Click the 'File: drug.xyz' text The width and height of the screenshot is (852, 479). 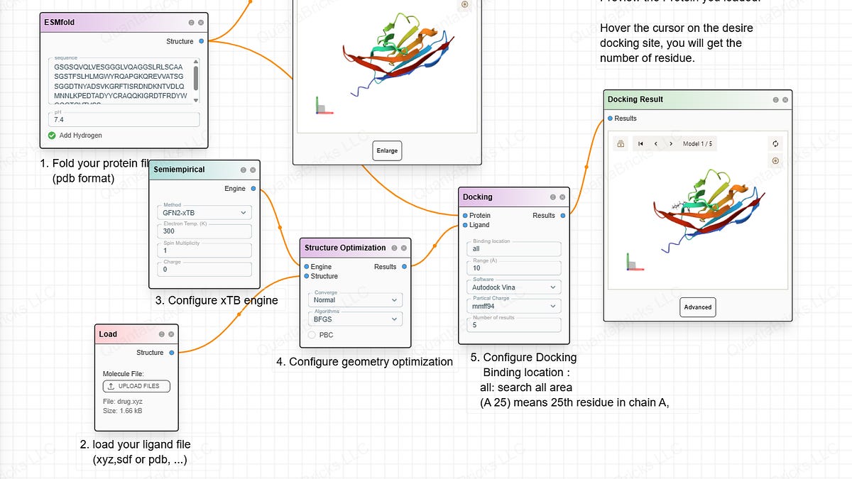pyautogui.click(x=122, y=402)
